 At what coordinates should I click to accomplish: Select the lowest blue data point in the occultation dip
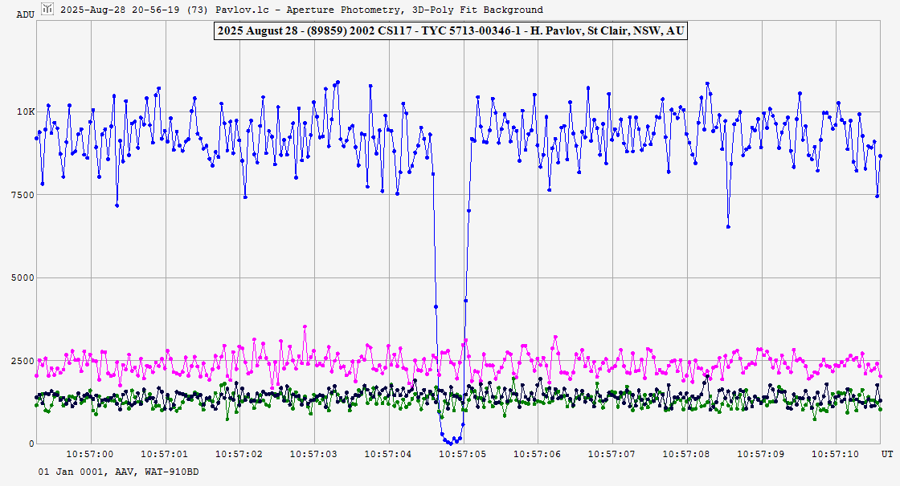(452, 443)
